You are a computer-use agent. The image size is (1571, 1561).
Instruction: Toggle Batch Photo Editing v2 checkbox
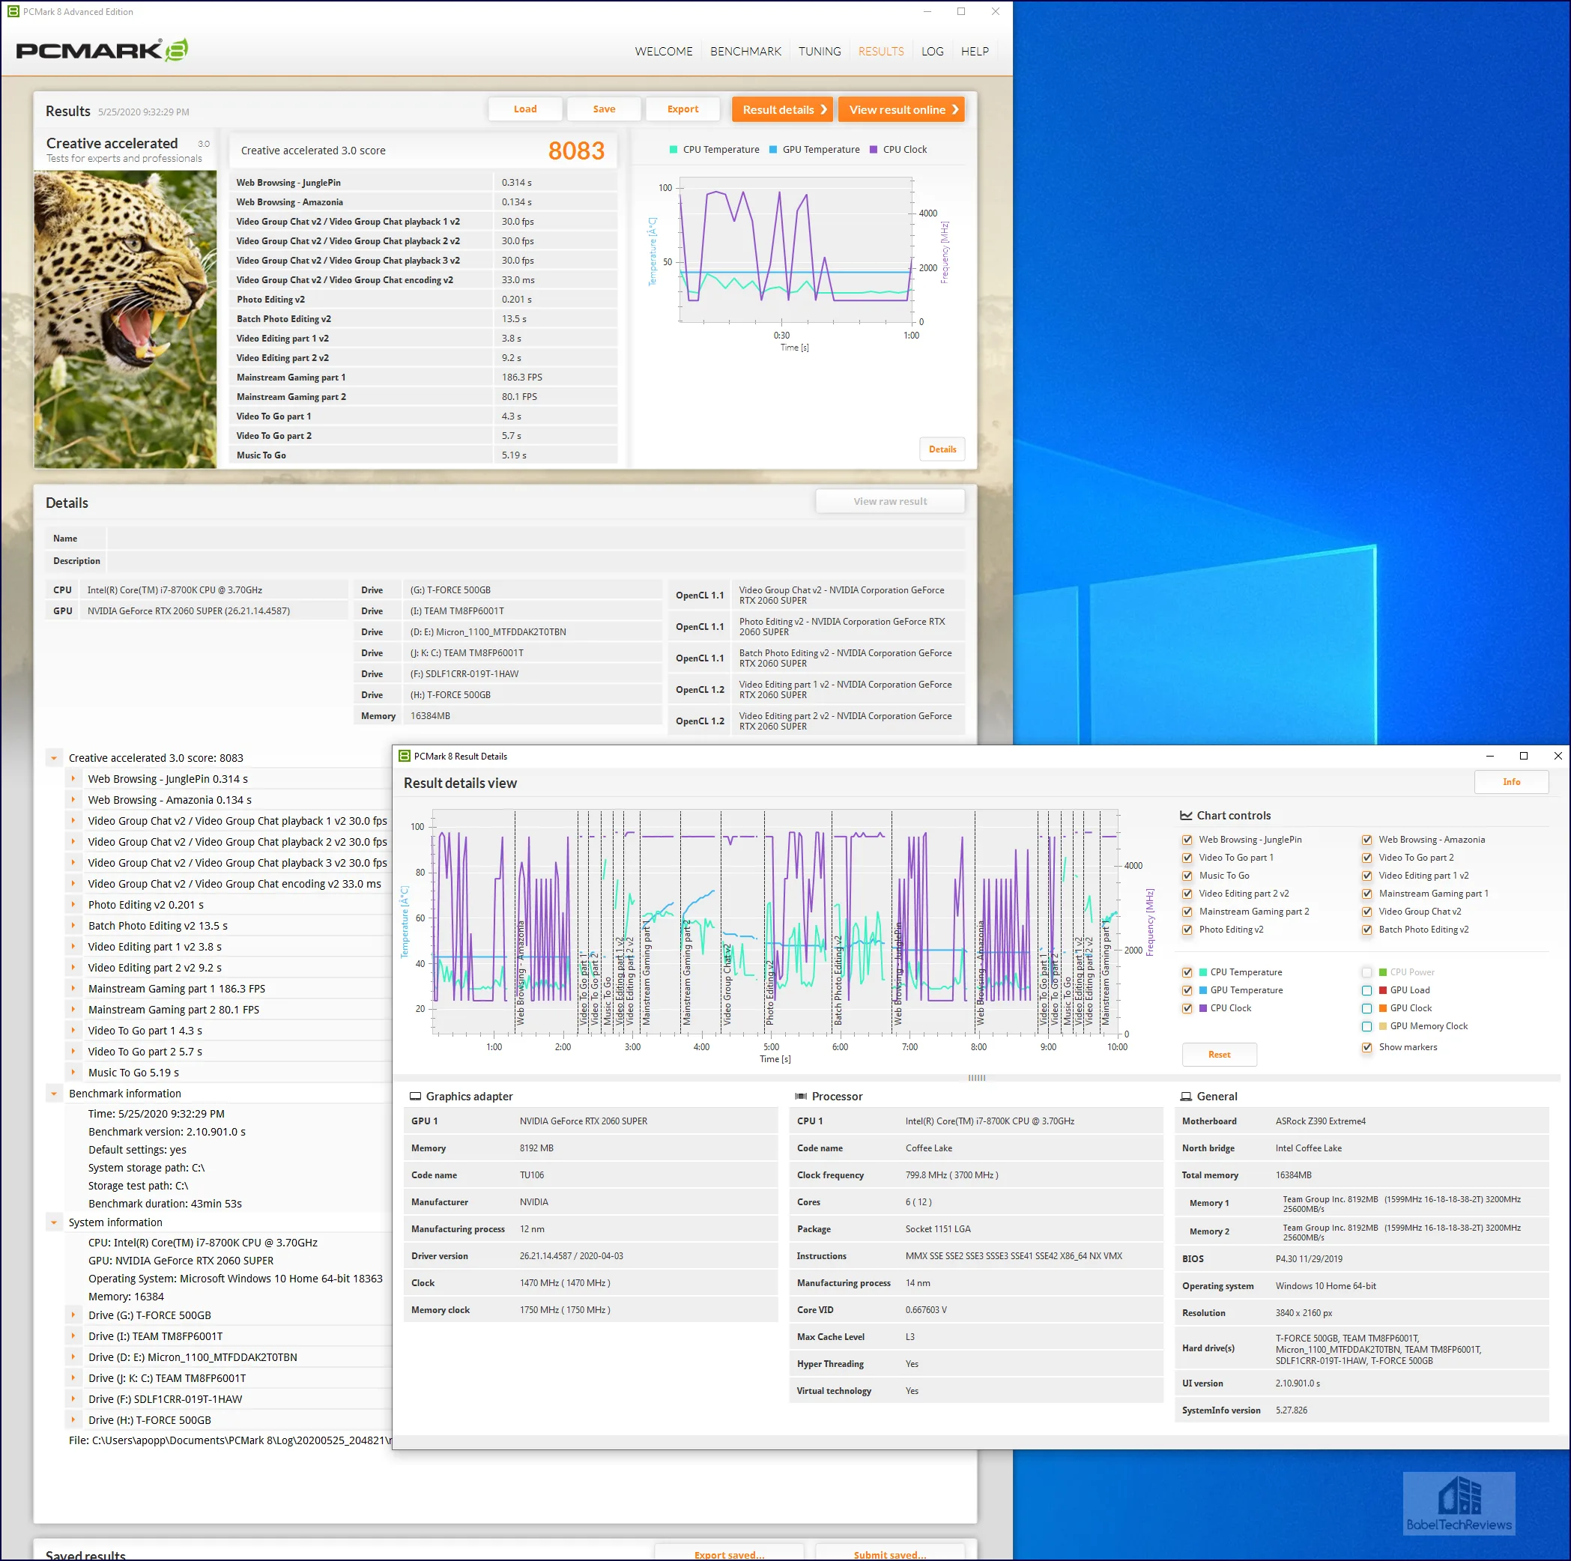click(1367, 930)
